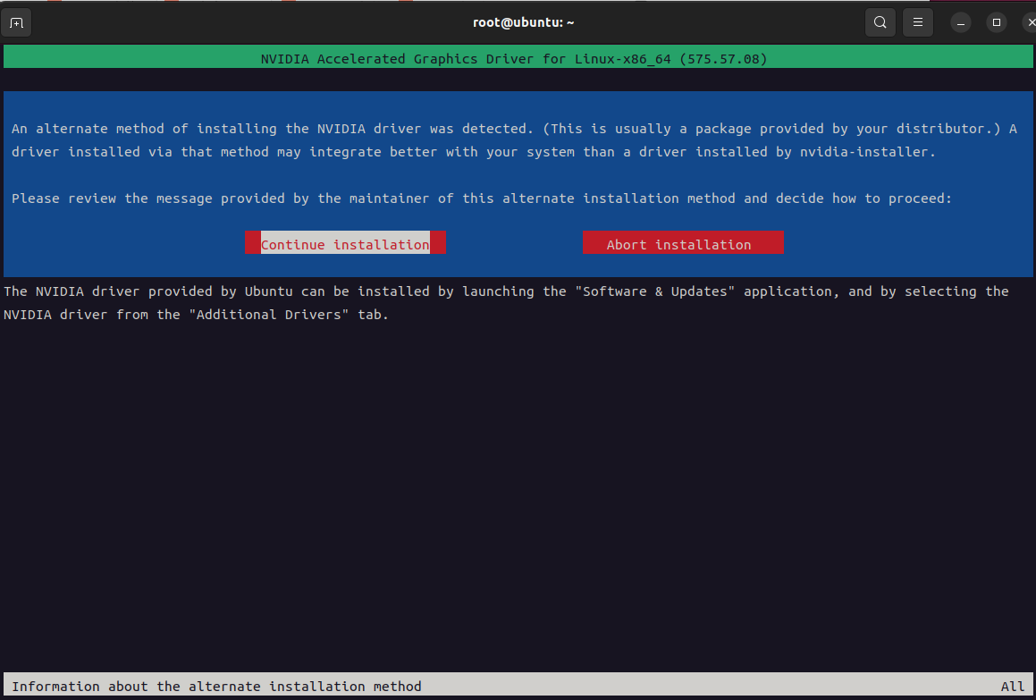The width and height of the screenshot is (1036, 700).
Task: Click the 'alternate method' detected message line
Action: click(x=514, y=129)
